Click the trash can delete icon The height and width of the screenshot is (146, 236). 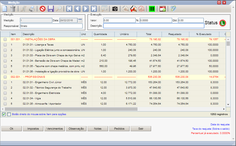pyautogui.click(x=13, y=9)
